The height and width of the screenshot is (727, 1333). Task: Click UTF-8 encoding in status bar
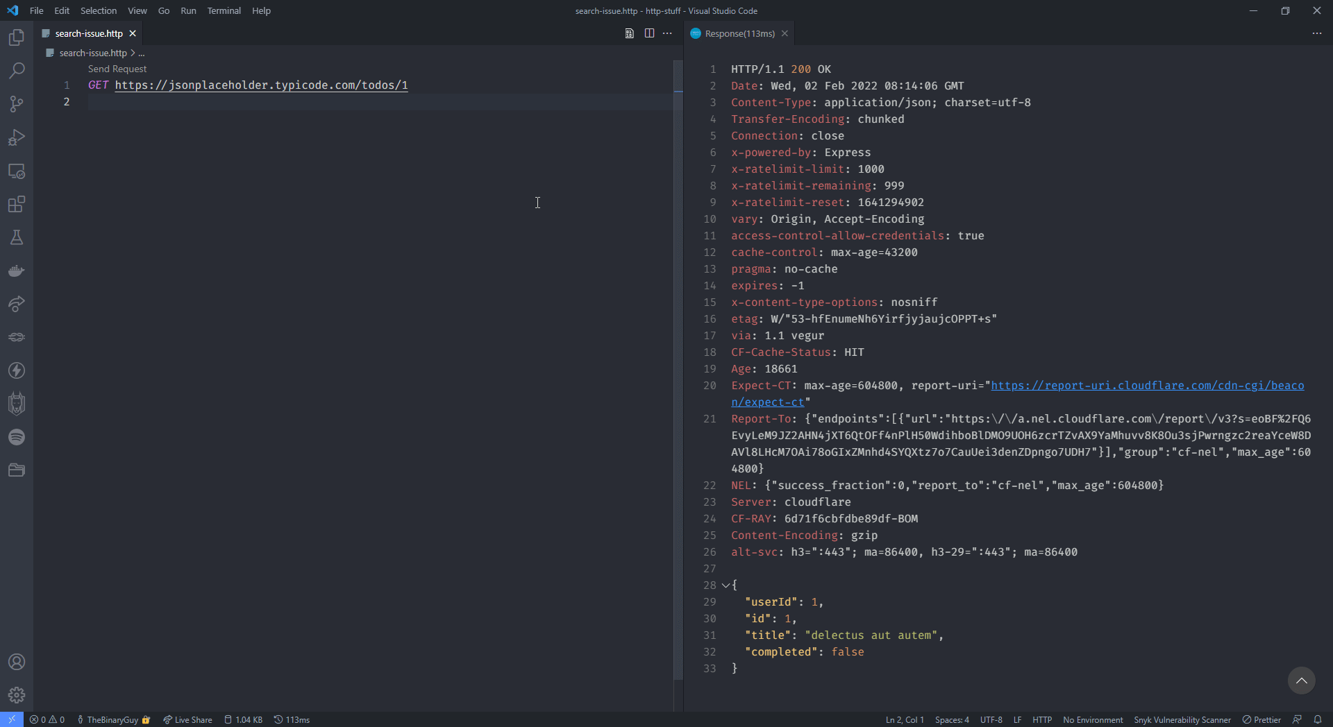tap(991, 719)
